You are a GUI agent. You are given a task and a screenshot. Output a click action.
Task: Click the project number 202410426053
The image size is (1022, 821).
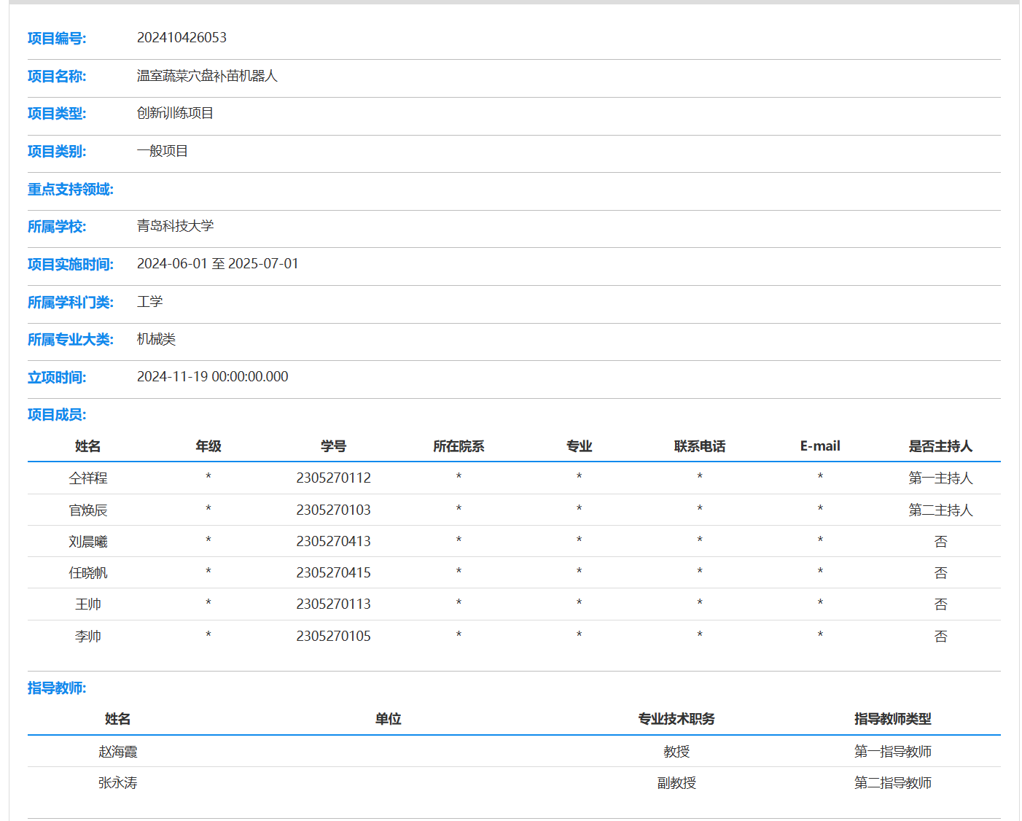coord(182,38)
